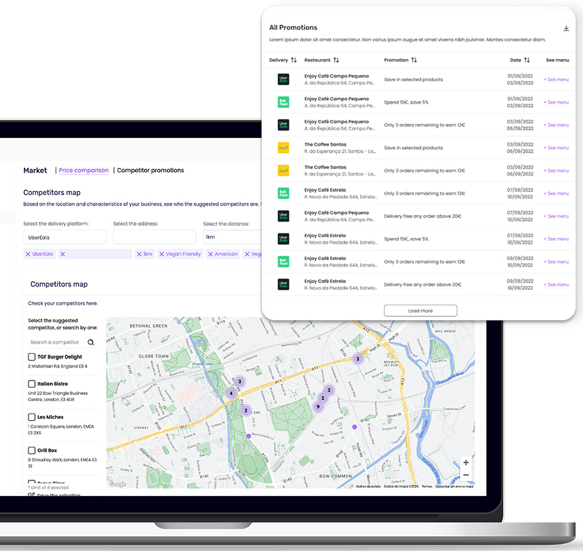Click the See menu column header

click(x=557, y=60)
